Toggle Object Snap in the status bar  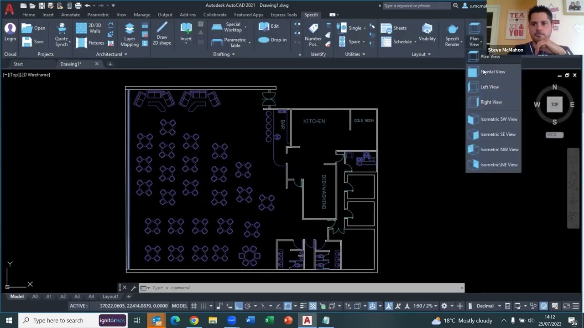(288, 306)
